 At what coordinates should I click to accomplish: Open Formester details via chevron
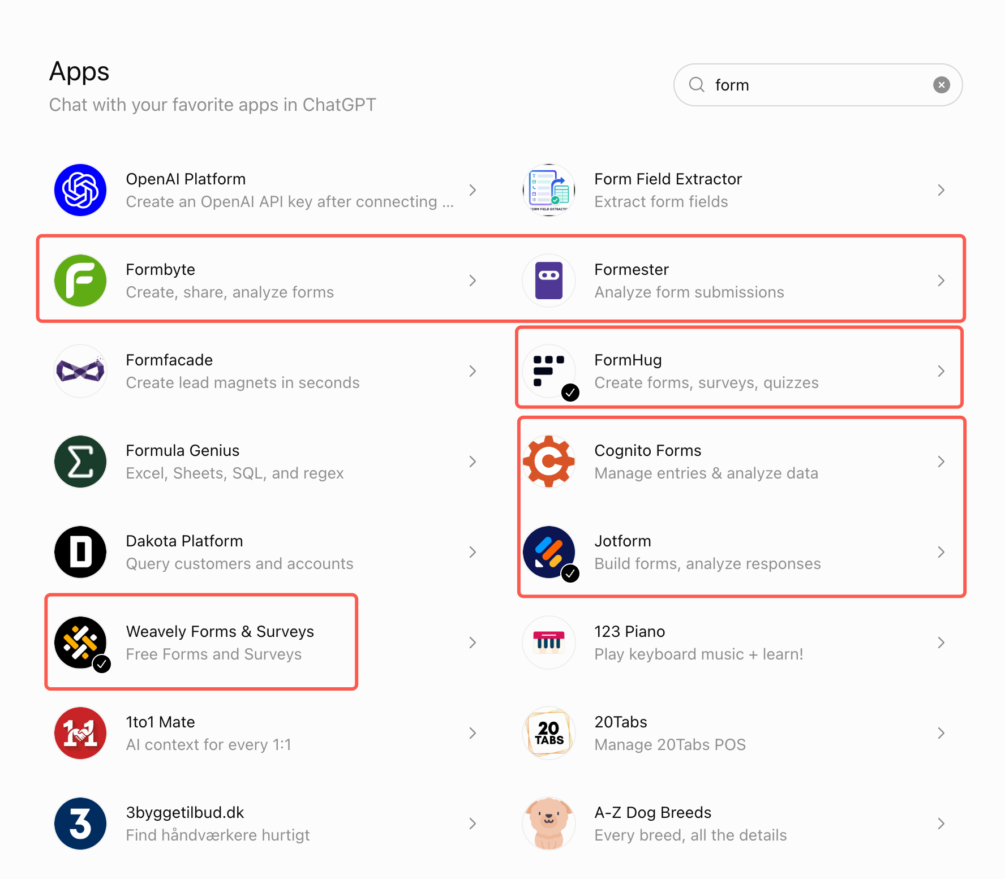point(941,281)
